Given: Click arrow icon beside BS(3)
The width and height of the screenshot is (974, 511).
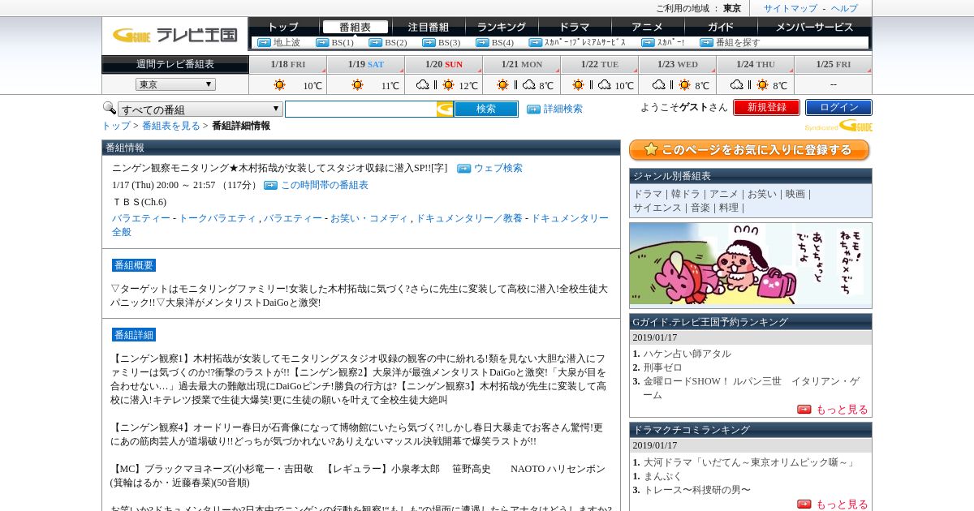Looking at the screenshot, I should [x=429, y=43].
